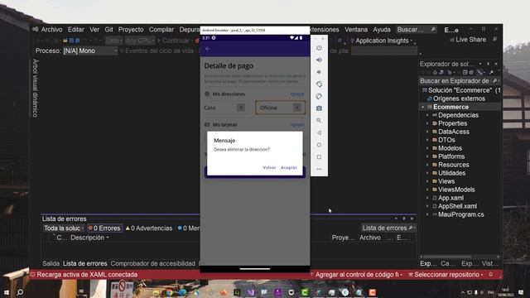Viewport: 530px width, 298px height.
Task: Click Agregar al control de código fuente
Action: (356, 275)
